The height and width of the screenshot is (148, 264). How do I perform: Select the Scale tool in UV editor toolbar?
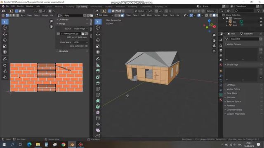coord(5,46)
